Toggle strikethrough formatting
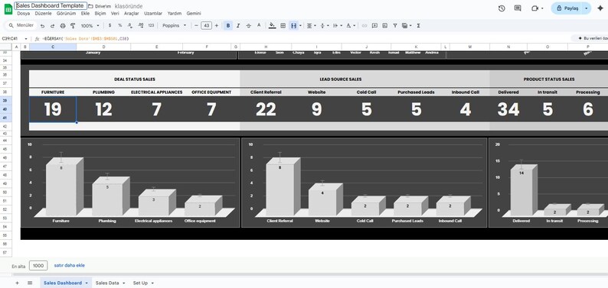This screenshot has height=288, width=608. coord(249,25)
